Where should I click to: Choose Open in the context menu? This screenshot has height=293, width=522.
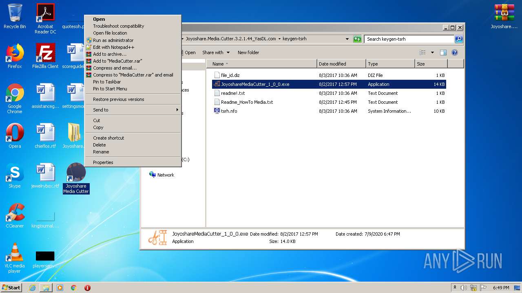[133, 19]
